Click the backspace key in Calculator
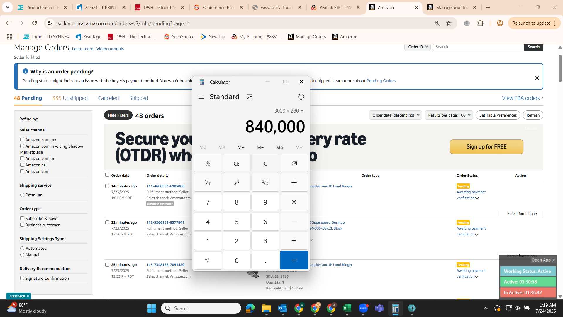The image size is (563, 317). click(294, 163)
